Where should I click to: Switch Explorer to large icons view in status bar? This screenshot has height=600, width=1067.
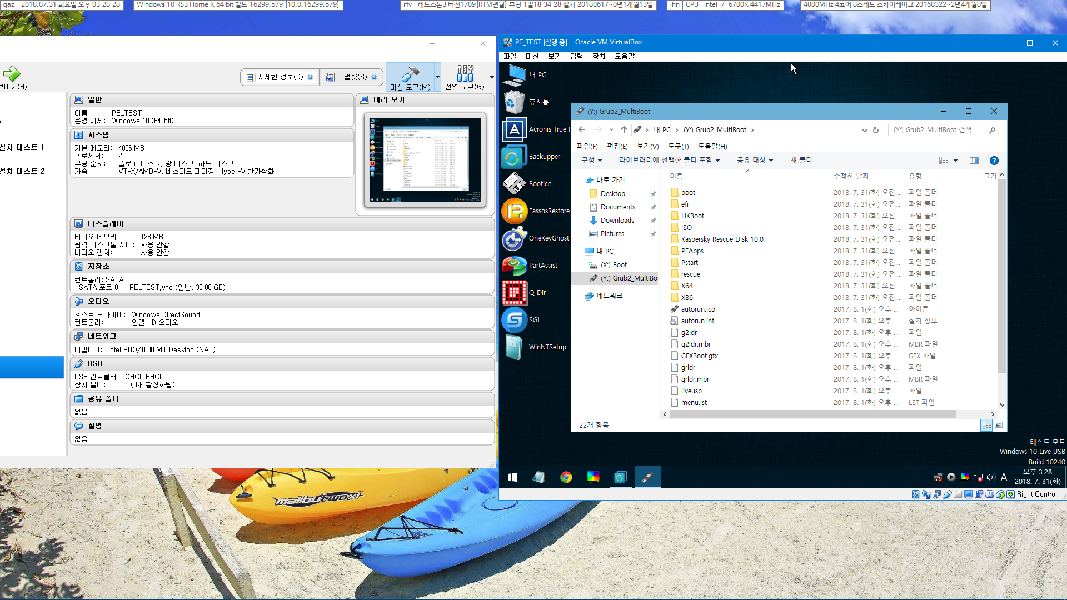(x=999, y=426)
